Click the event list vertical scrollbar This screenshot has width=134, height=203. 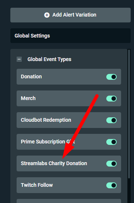pyautogui.click(x=129, y=114)
